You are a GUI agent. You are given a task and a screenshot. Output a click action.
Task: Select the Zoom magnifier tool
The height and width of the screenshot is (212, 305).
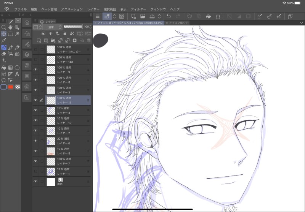[3, 27]
